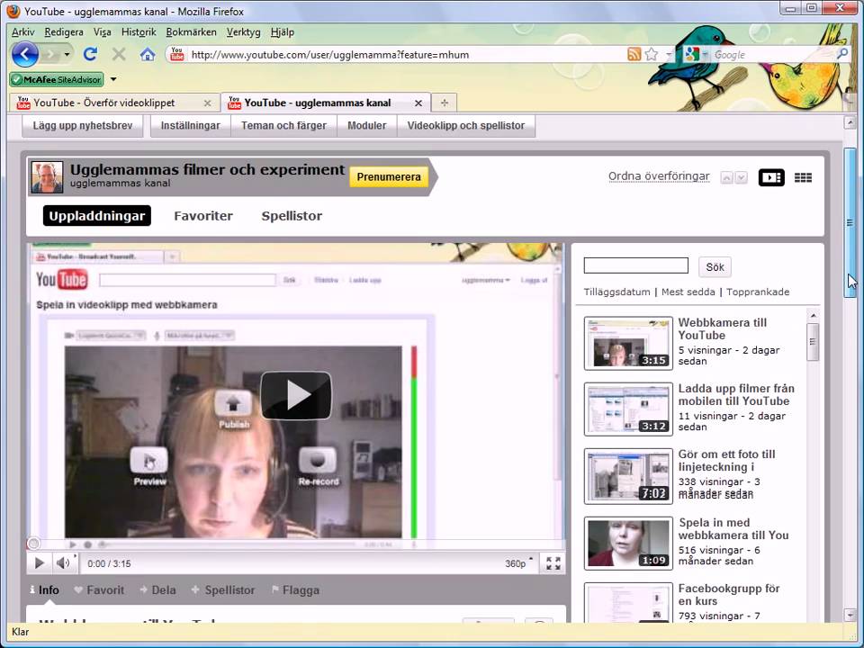
Task: Open the McAfee SiteAdvisor dropdown arrow
Action: (x=113, y=79)
